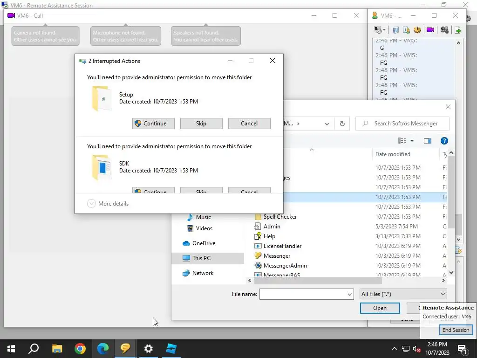Image resolution: width=477 pixels, height=358 pixels.
Task: Click the clock-shaped toolbar icon
Action: coord(417,30)
